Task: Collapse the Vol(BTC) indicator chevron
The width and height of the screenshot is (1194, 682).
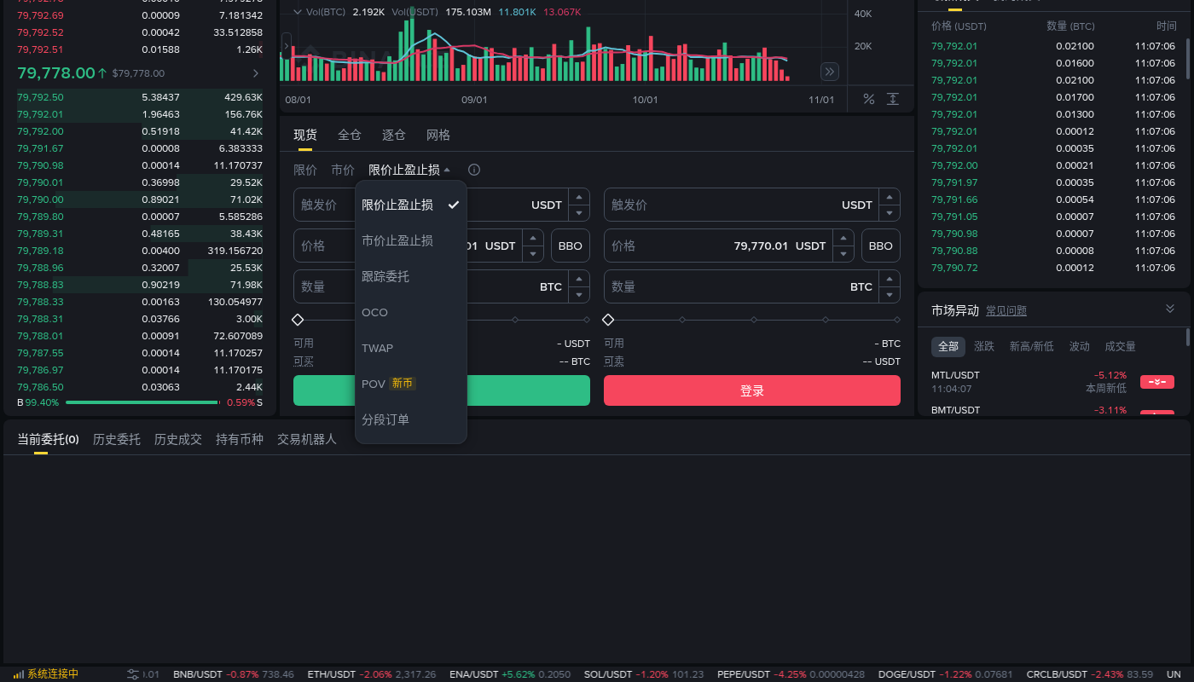Action: 298,12
